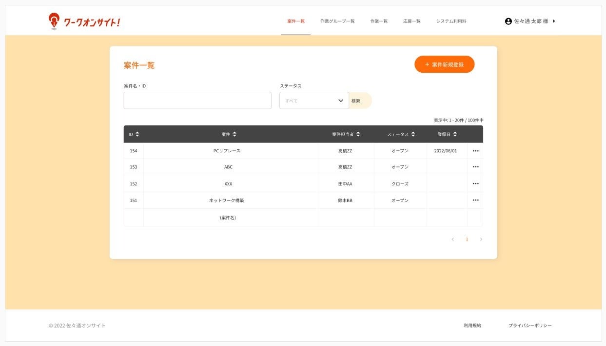Open more options for ネットワーク構築 row
The image size is (606, 346).
click(476, 200)
